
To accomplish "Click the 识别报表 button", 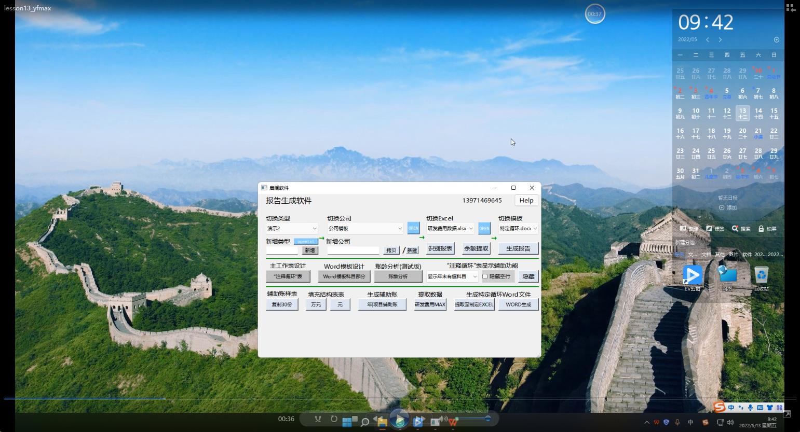I will (440, 248).
